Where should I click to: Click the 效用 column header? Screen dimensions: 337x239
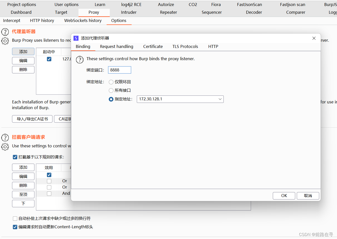49,168
